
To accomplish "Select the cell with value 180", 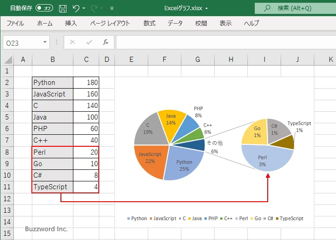I will click(86, 83).
